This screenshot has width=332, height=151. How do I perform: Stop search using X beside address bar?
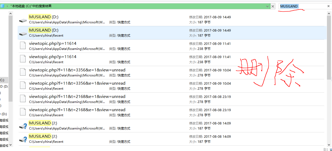pyautogui.click(x=273, y=6)
